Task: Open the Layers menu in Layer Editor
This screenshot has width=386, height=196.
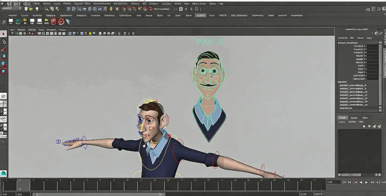Action: [x=341, y=122]
